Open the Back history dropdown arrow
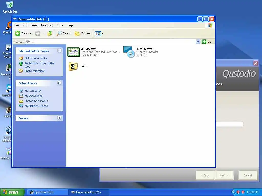Viewport: 262px width, 196px height. click(31, 33)
